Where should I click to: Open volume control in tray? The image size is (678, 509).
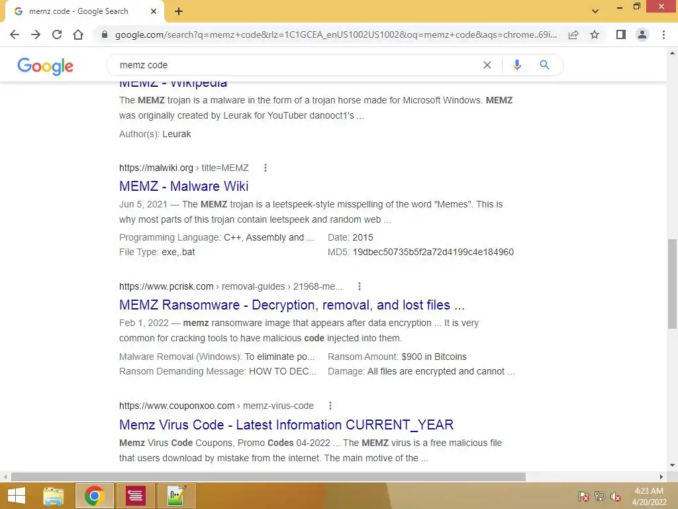pyautogui.click(x=615, y=496)
